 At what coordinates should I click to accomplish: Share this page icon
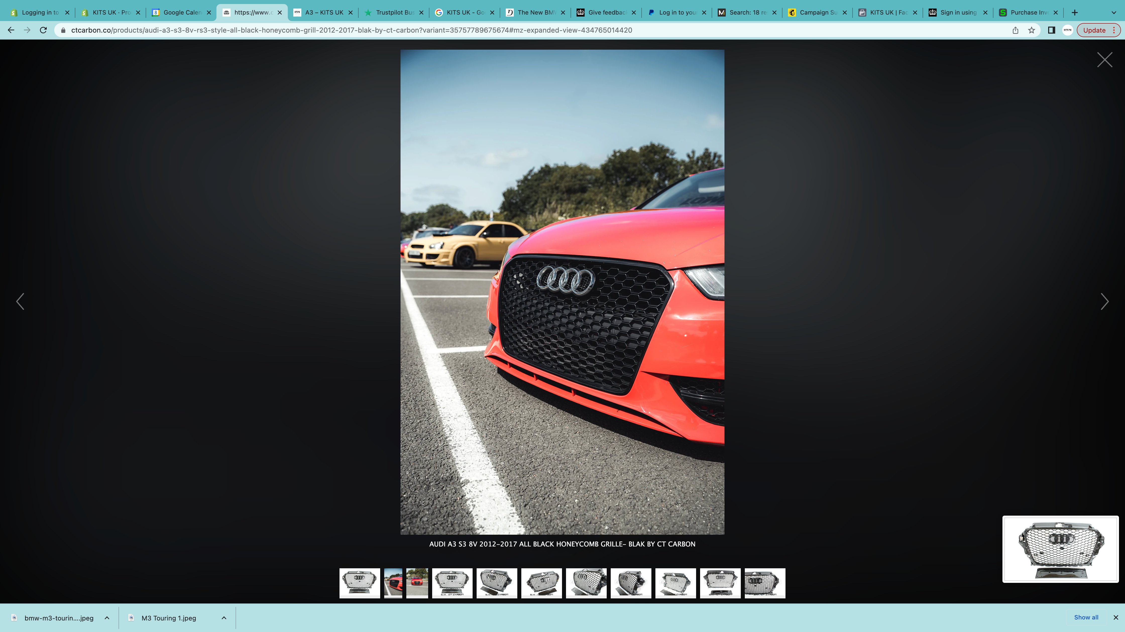(x=1015, y=30)
